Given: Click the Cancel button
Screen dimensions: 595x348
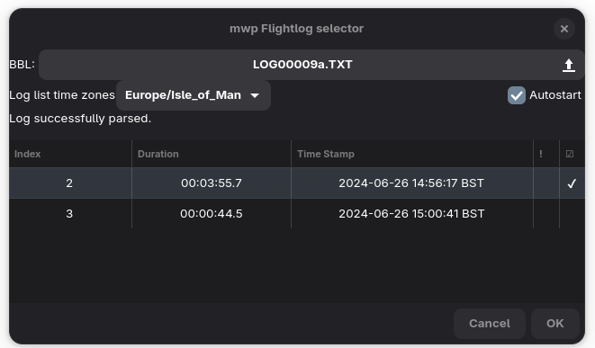Looking at the screenshot, I should 490,324.
